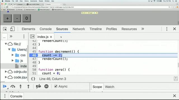
Task: Open the Timeline panel tab
Action: coord(96,29)
